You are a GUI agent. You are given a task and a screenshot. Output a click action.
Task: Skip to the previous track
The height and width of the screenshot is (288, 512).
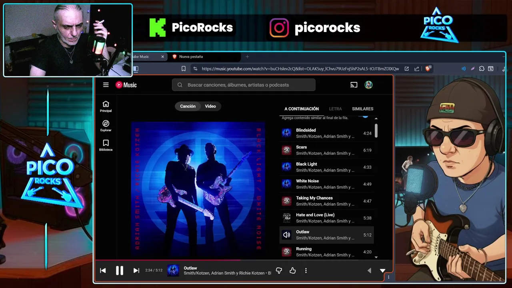coord(103,270)
